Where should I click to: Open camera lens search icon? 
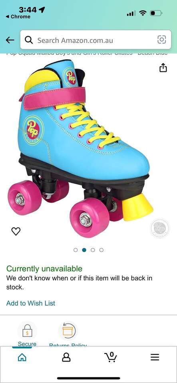161,39
